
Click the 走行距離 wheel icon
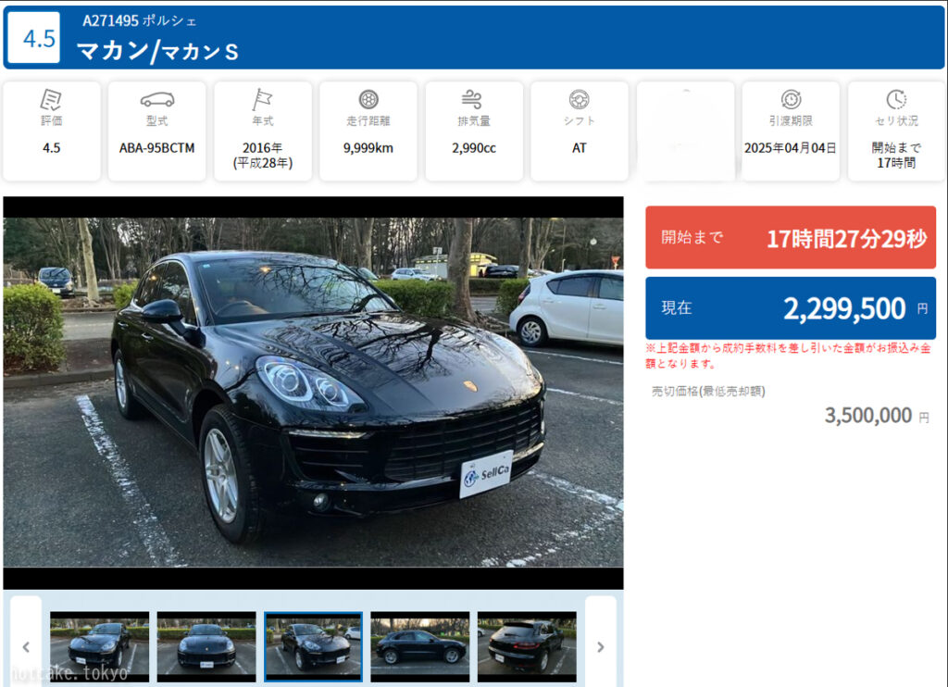point(368,99)
